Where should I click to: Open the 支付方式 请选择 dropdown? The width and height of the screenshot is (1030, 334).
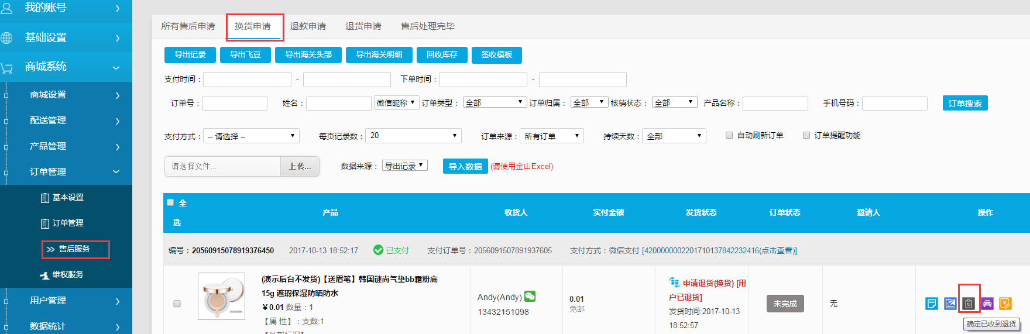(252, 136)
